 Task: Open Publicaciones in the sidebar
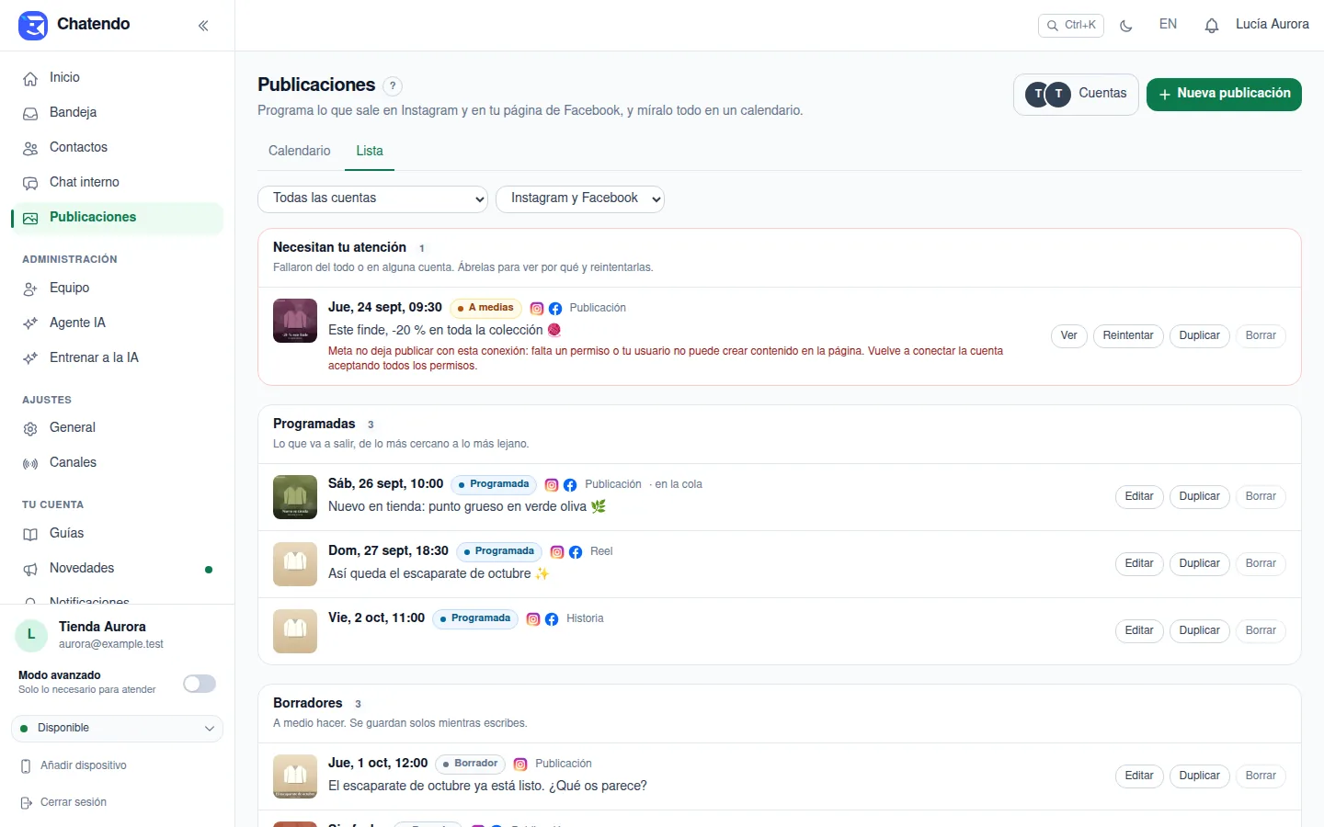click(117, 218)
